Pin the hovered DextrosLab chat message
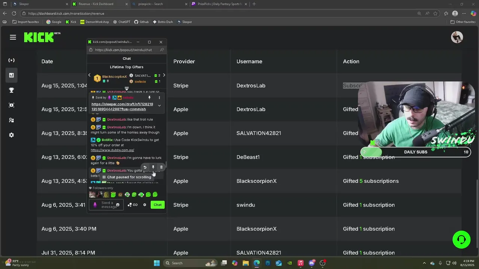This screenshot has width=479, height=269. 153,167
